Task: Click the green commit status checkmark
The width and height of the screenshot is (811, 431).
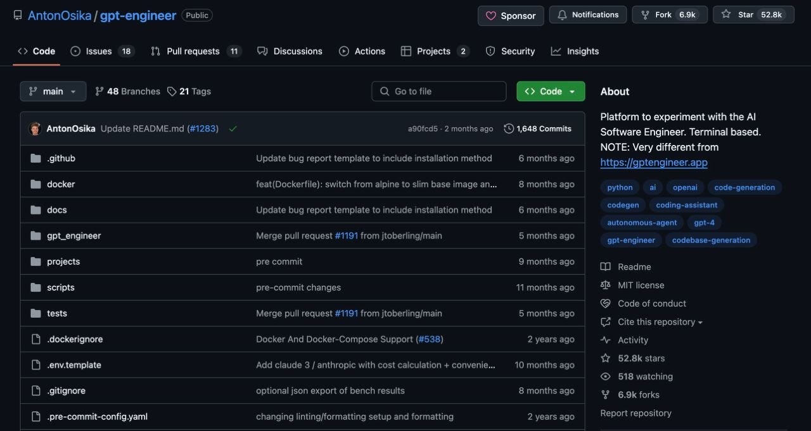Action: pyautogui.click(x=233, y=128)
